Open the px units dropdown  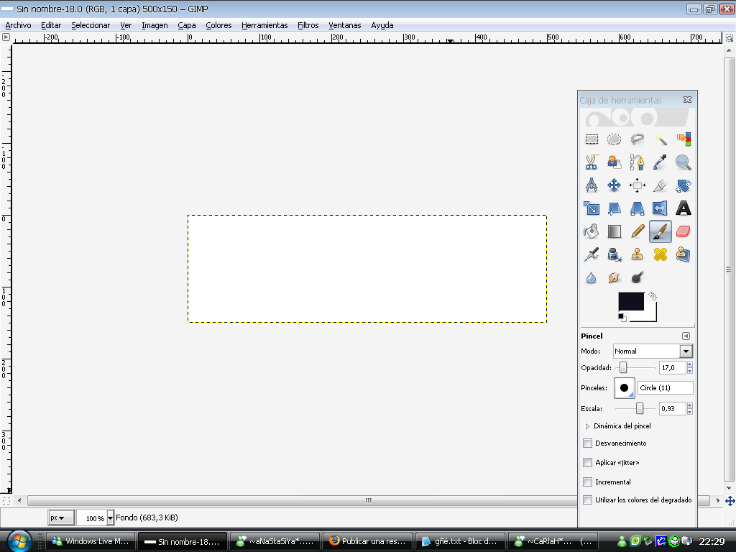click(61, 517)
